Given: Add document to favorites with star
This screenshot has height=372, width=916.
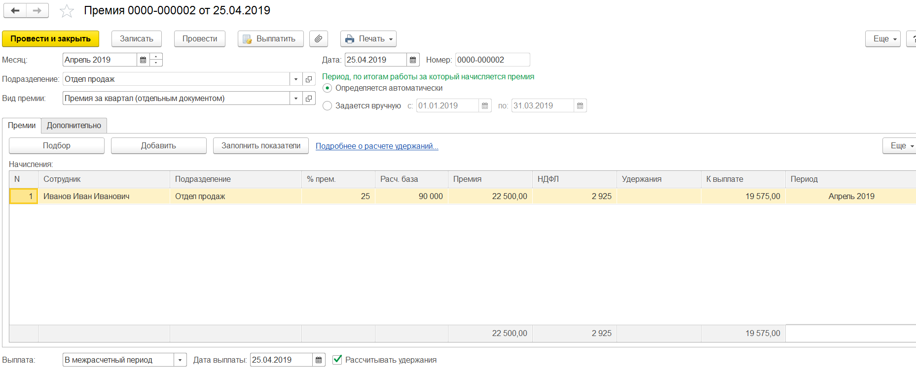Looking at the screenshot, I should click(67, 11).
